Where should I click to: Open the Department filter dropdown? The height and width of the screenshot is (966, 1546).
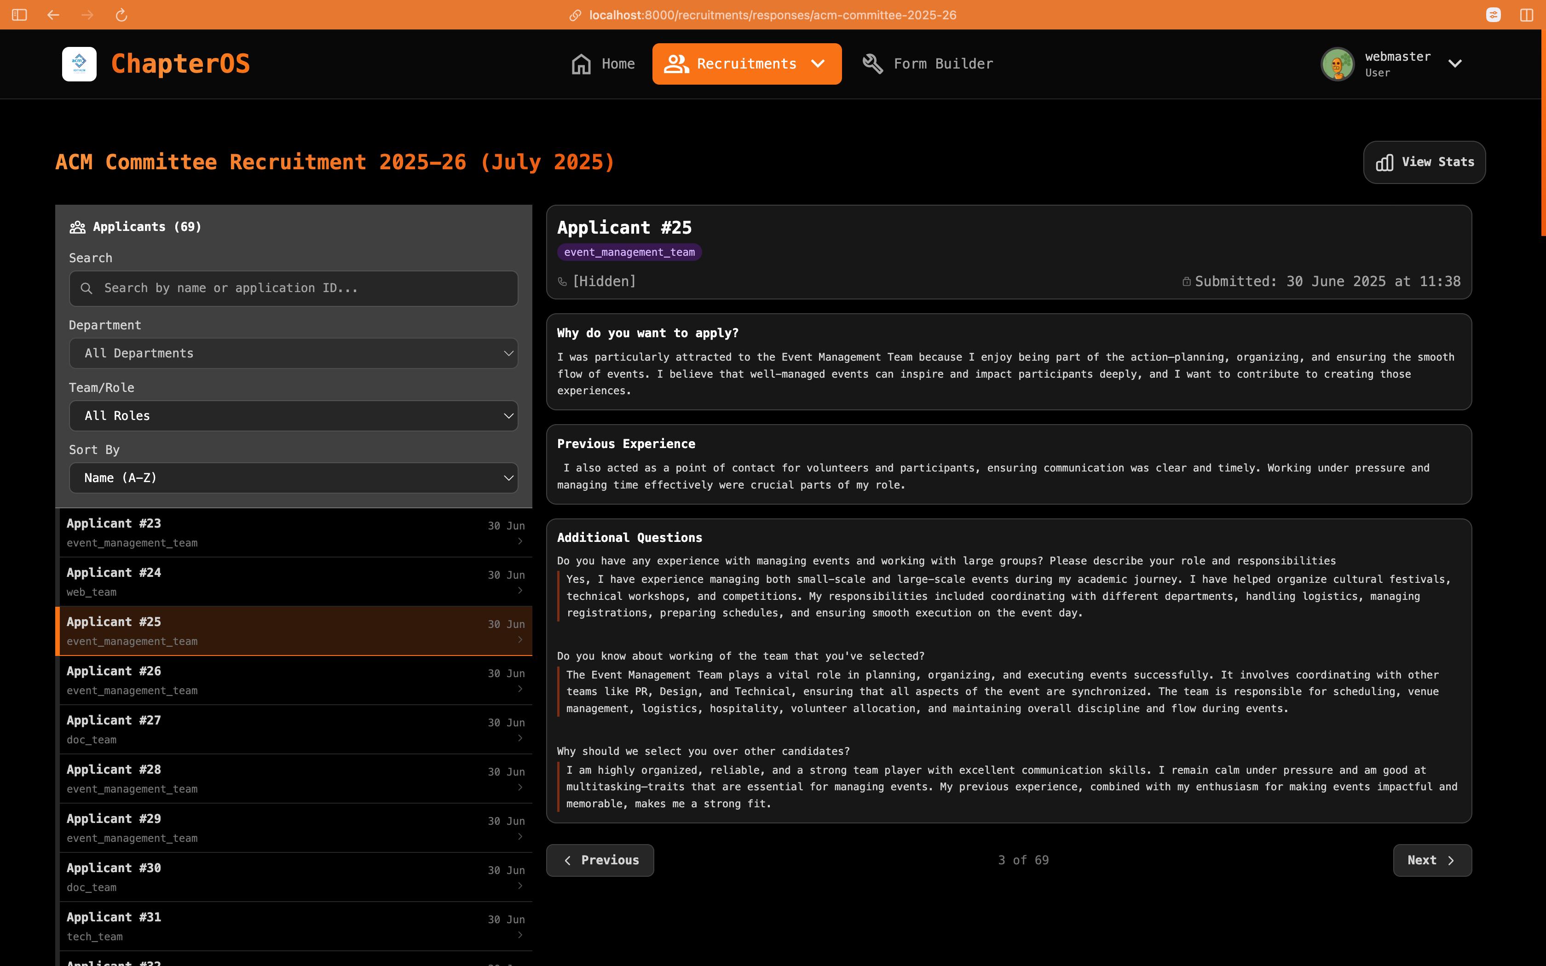[293, 353]
